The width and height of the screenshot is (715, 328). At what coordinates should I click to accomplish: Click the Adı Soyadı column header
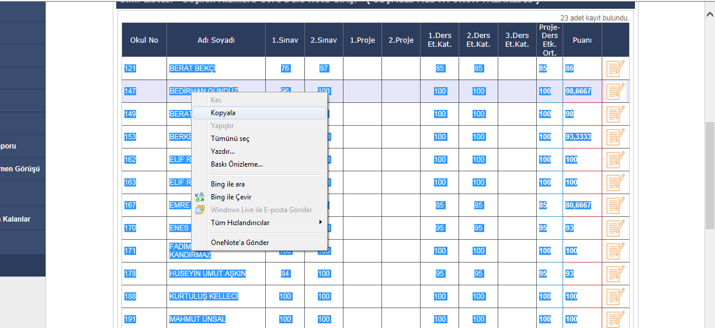(x=216, y=40)
